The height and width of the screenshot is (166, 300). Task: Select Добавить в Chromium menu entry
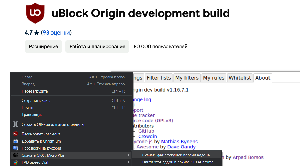tap(72, 141)
